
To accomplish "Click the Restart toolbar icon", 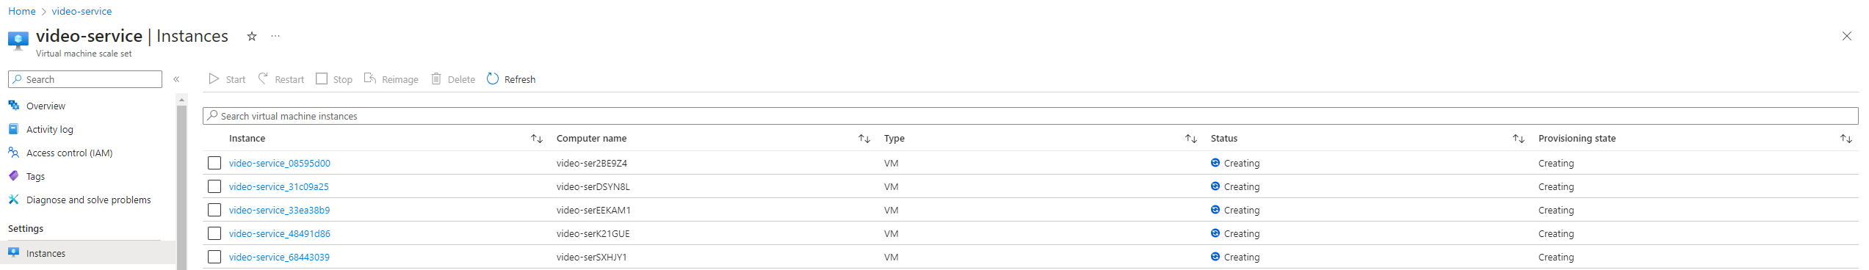I will [x=263, y=79].
